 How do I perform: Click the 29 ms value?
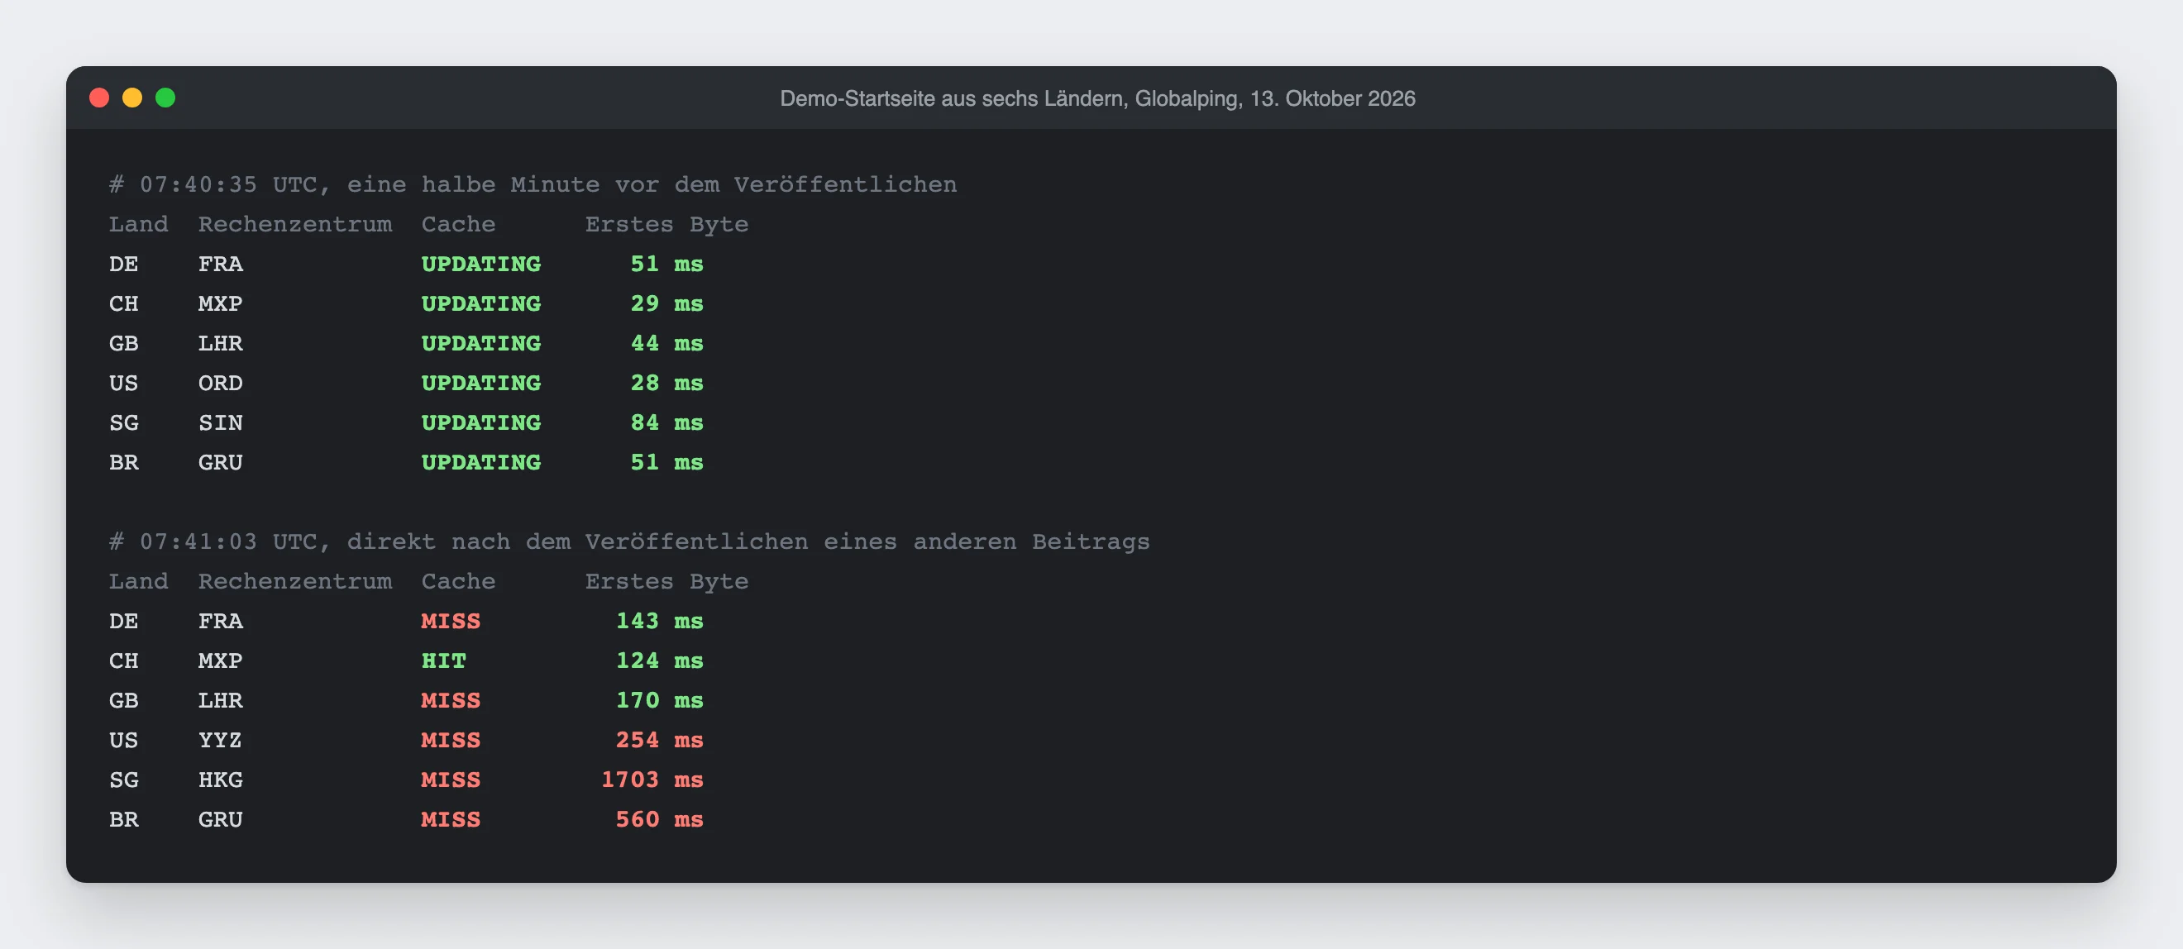click(x=667, y=303)
